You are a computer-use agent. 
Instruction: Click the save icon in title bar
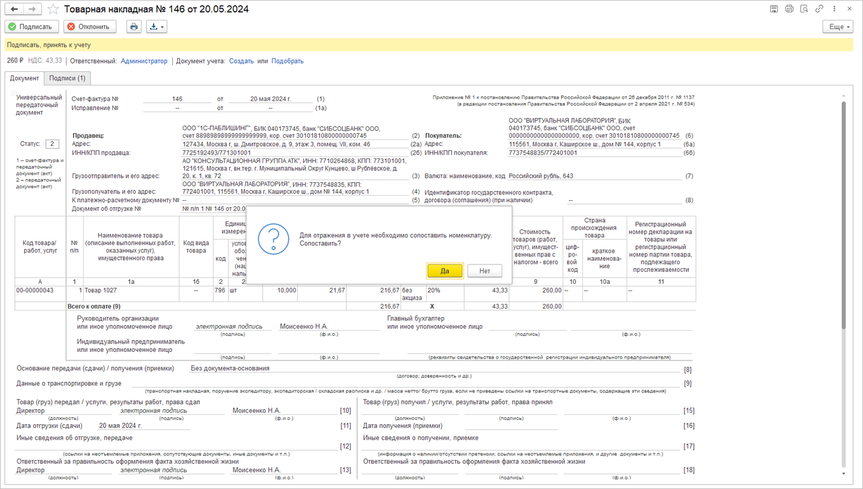[774, 9]
